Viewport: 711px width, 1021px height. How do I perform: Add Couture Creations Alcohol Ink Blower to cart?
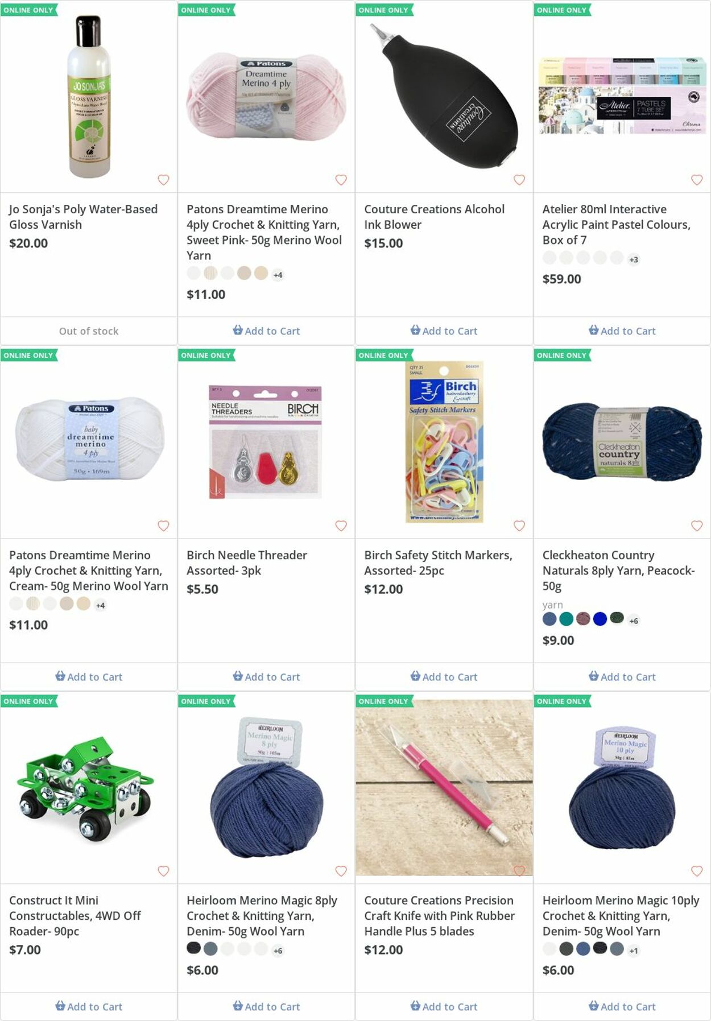[444, 331]
